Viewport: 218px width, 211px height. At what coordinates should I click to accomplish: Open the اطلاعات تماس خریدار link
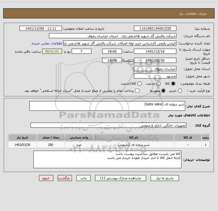coord(47,43)
